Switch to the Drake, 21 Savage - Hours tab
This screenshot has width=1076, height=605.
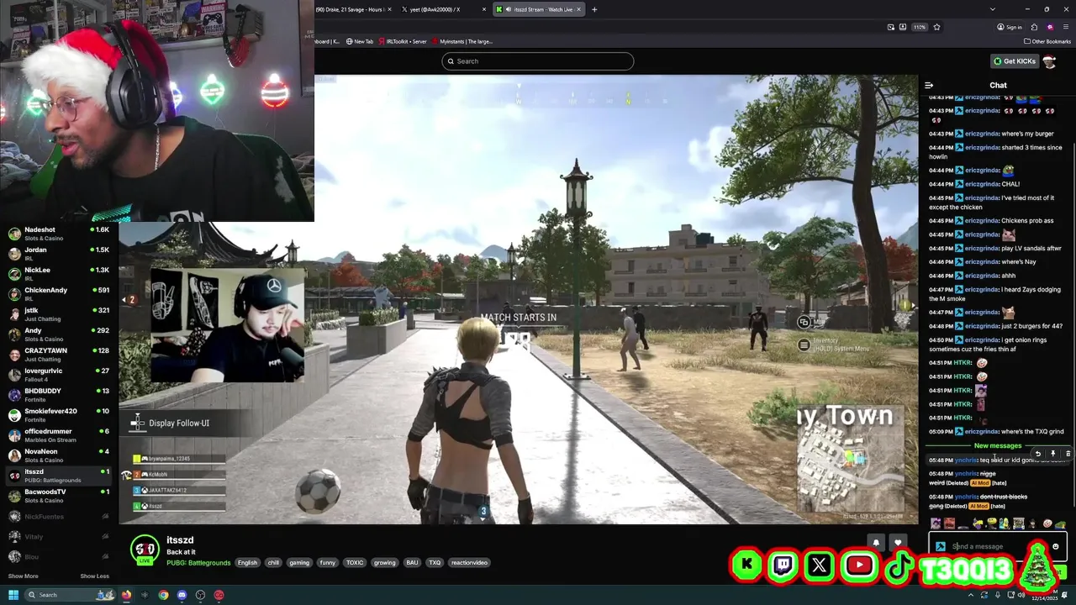click(353, 9)
